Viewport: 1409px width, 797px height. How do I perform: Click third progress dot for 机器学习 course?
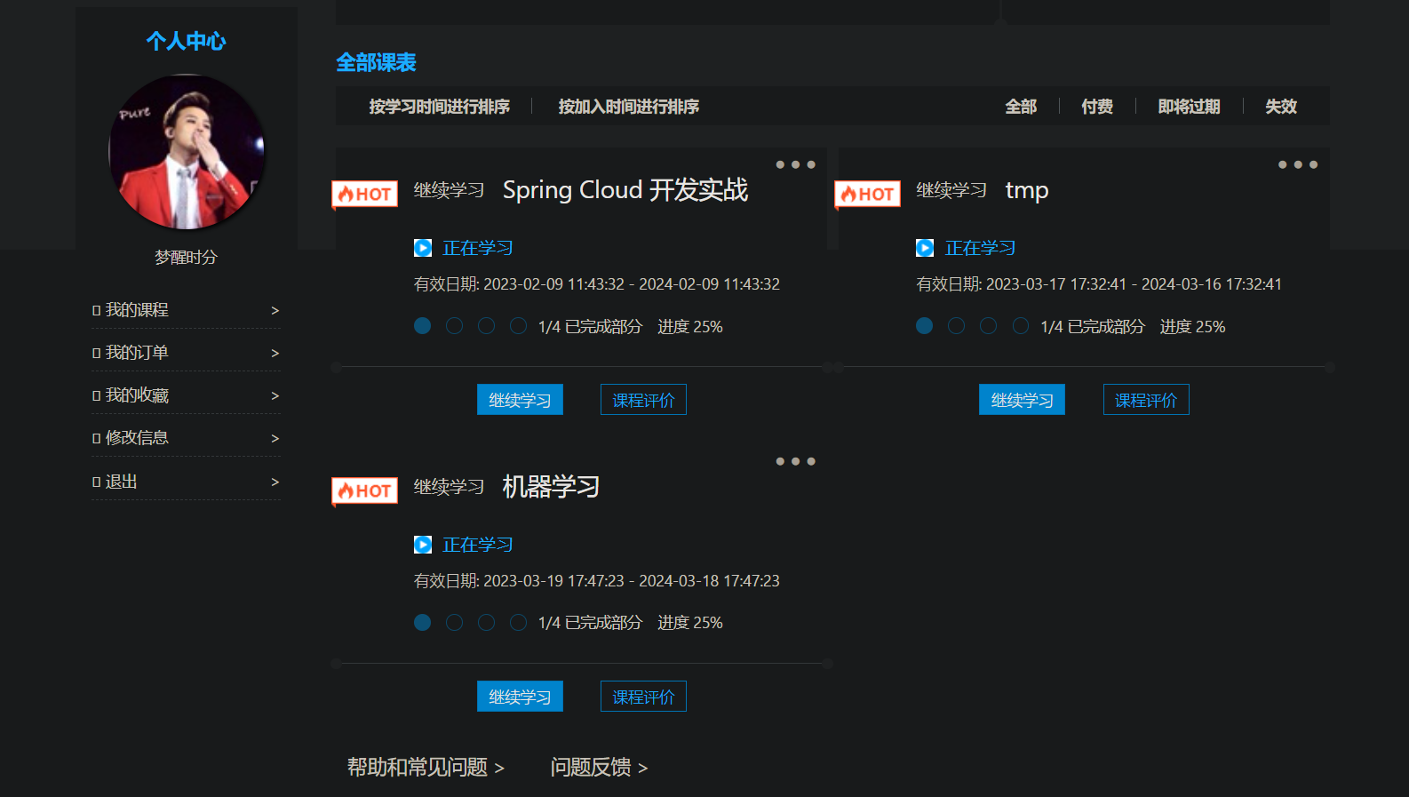click(x=487, y=623)
